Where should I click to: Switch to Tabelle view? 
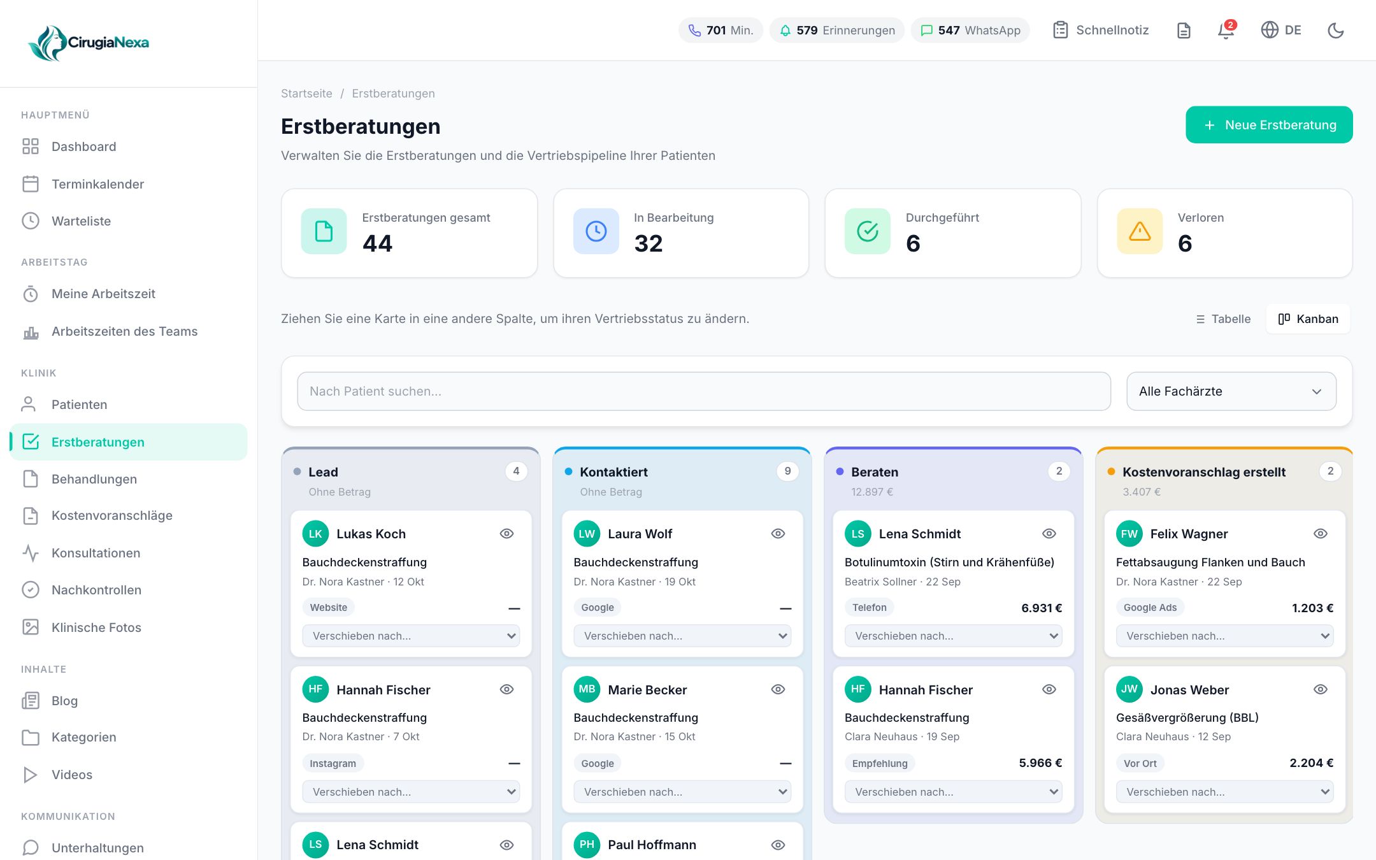tap(1223, 319)
